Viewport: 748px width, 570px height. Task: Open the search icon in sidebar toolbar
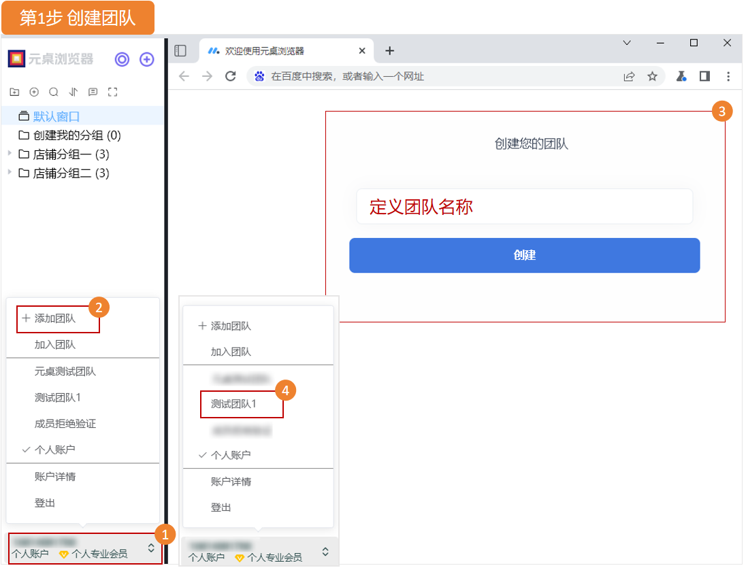point(53,92)
